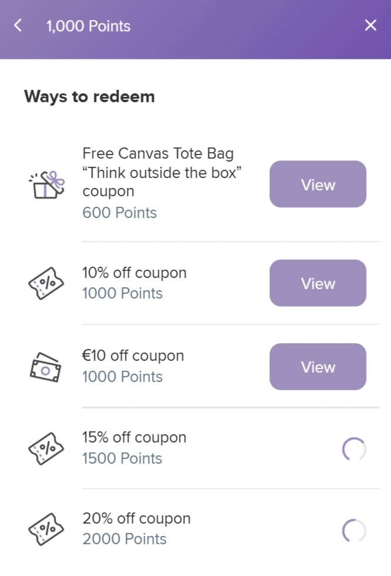Click the 20% off coupon label

[x=136, y=518]
